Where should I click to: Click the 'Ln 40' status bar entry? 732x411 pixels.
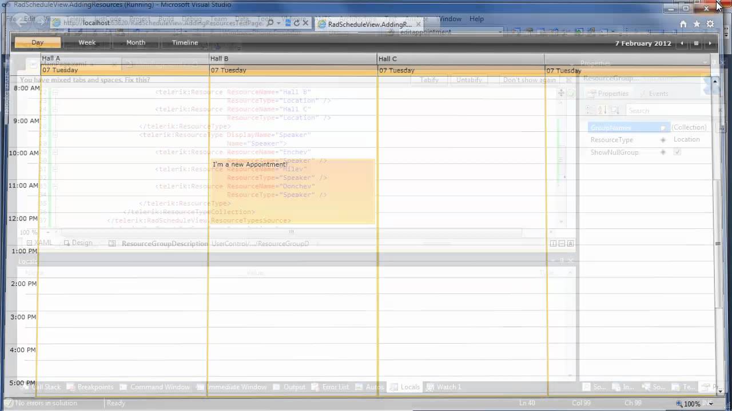[x=527, y=403]
